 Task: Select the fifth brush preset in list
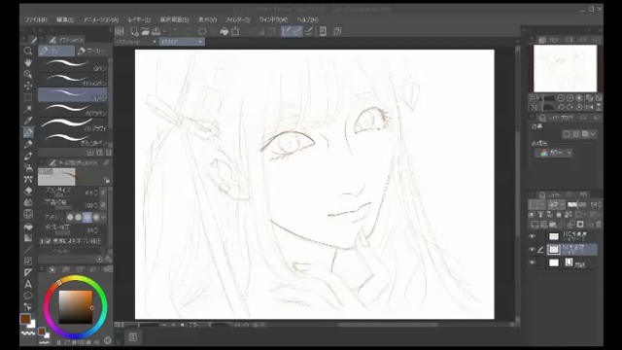coord(73,123)
